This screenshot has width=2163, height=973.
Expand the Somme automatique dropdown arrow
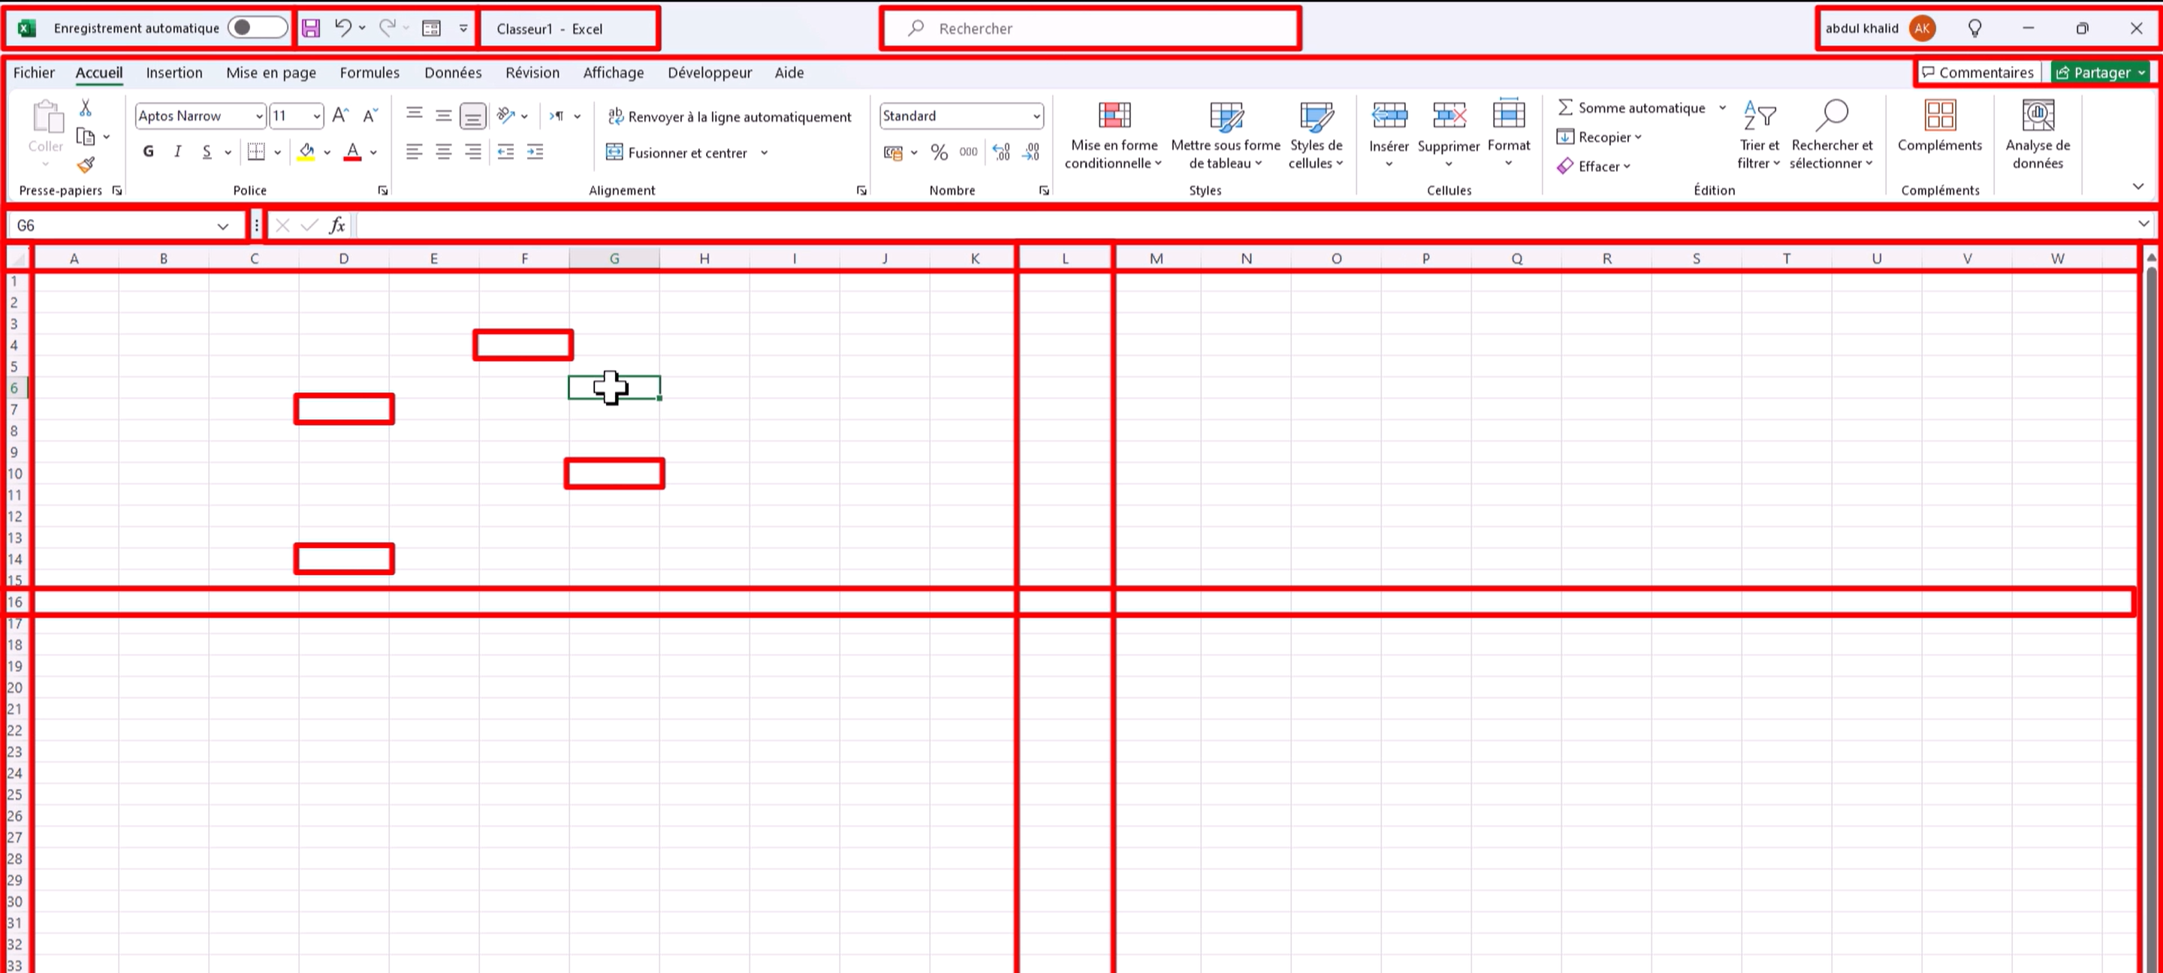tap(1722, 107)
